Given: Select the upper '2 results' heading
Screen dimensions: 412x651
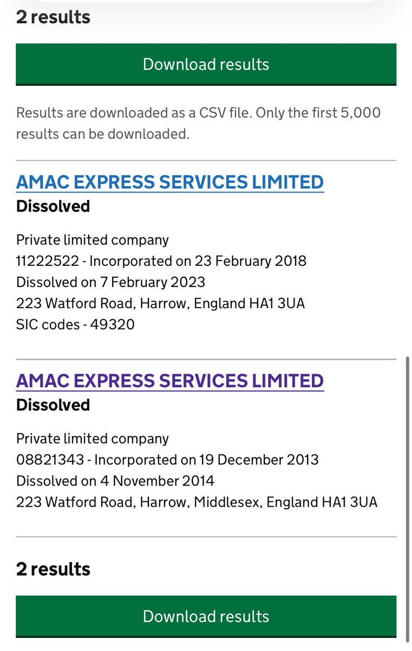Looking at the screenshot, I should (x=53, y=17).
